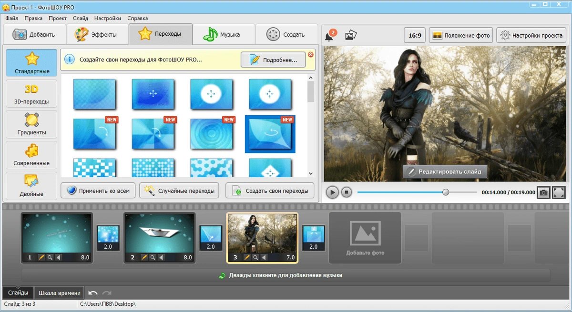Viewport: 572px width, 312px height.
Task: Switch to the Музыка tab
Action: pyautogui.click(x=223, y=34)
